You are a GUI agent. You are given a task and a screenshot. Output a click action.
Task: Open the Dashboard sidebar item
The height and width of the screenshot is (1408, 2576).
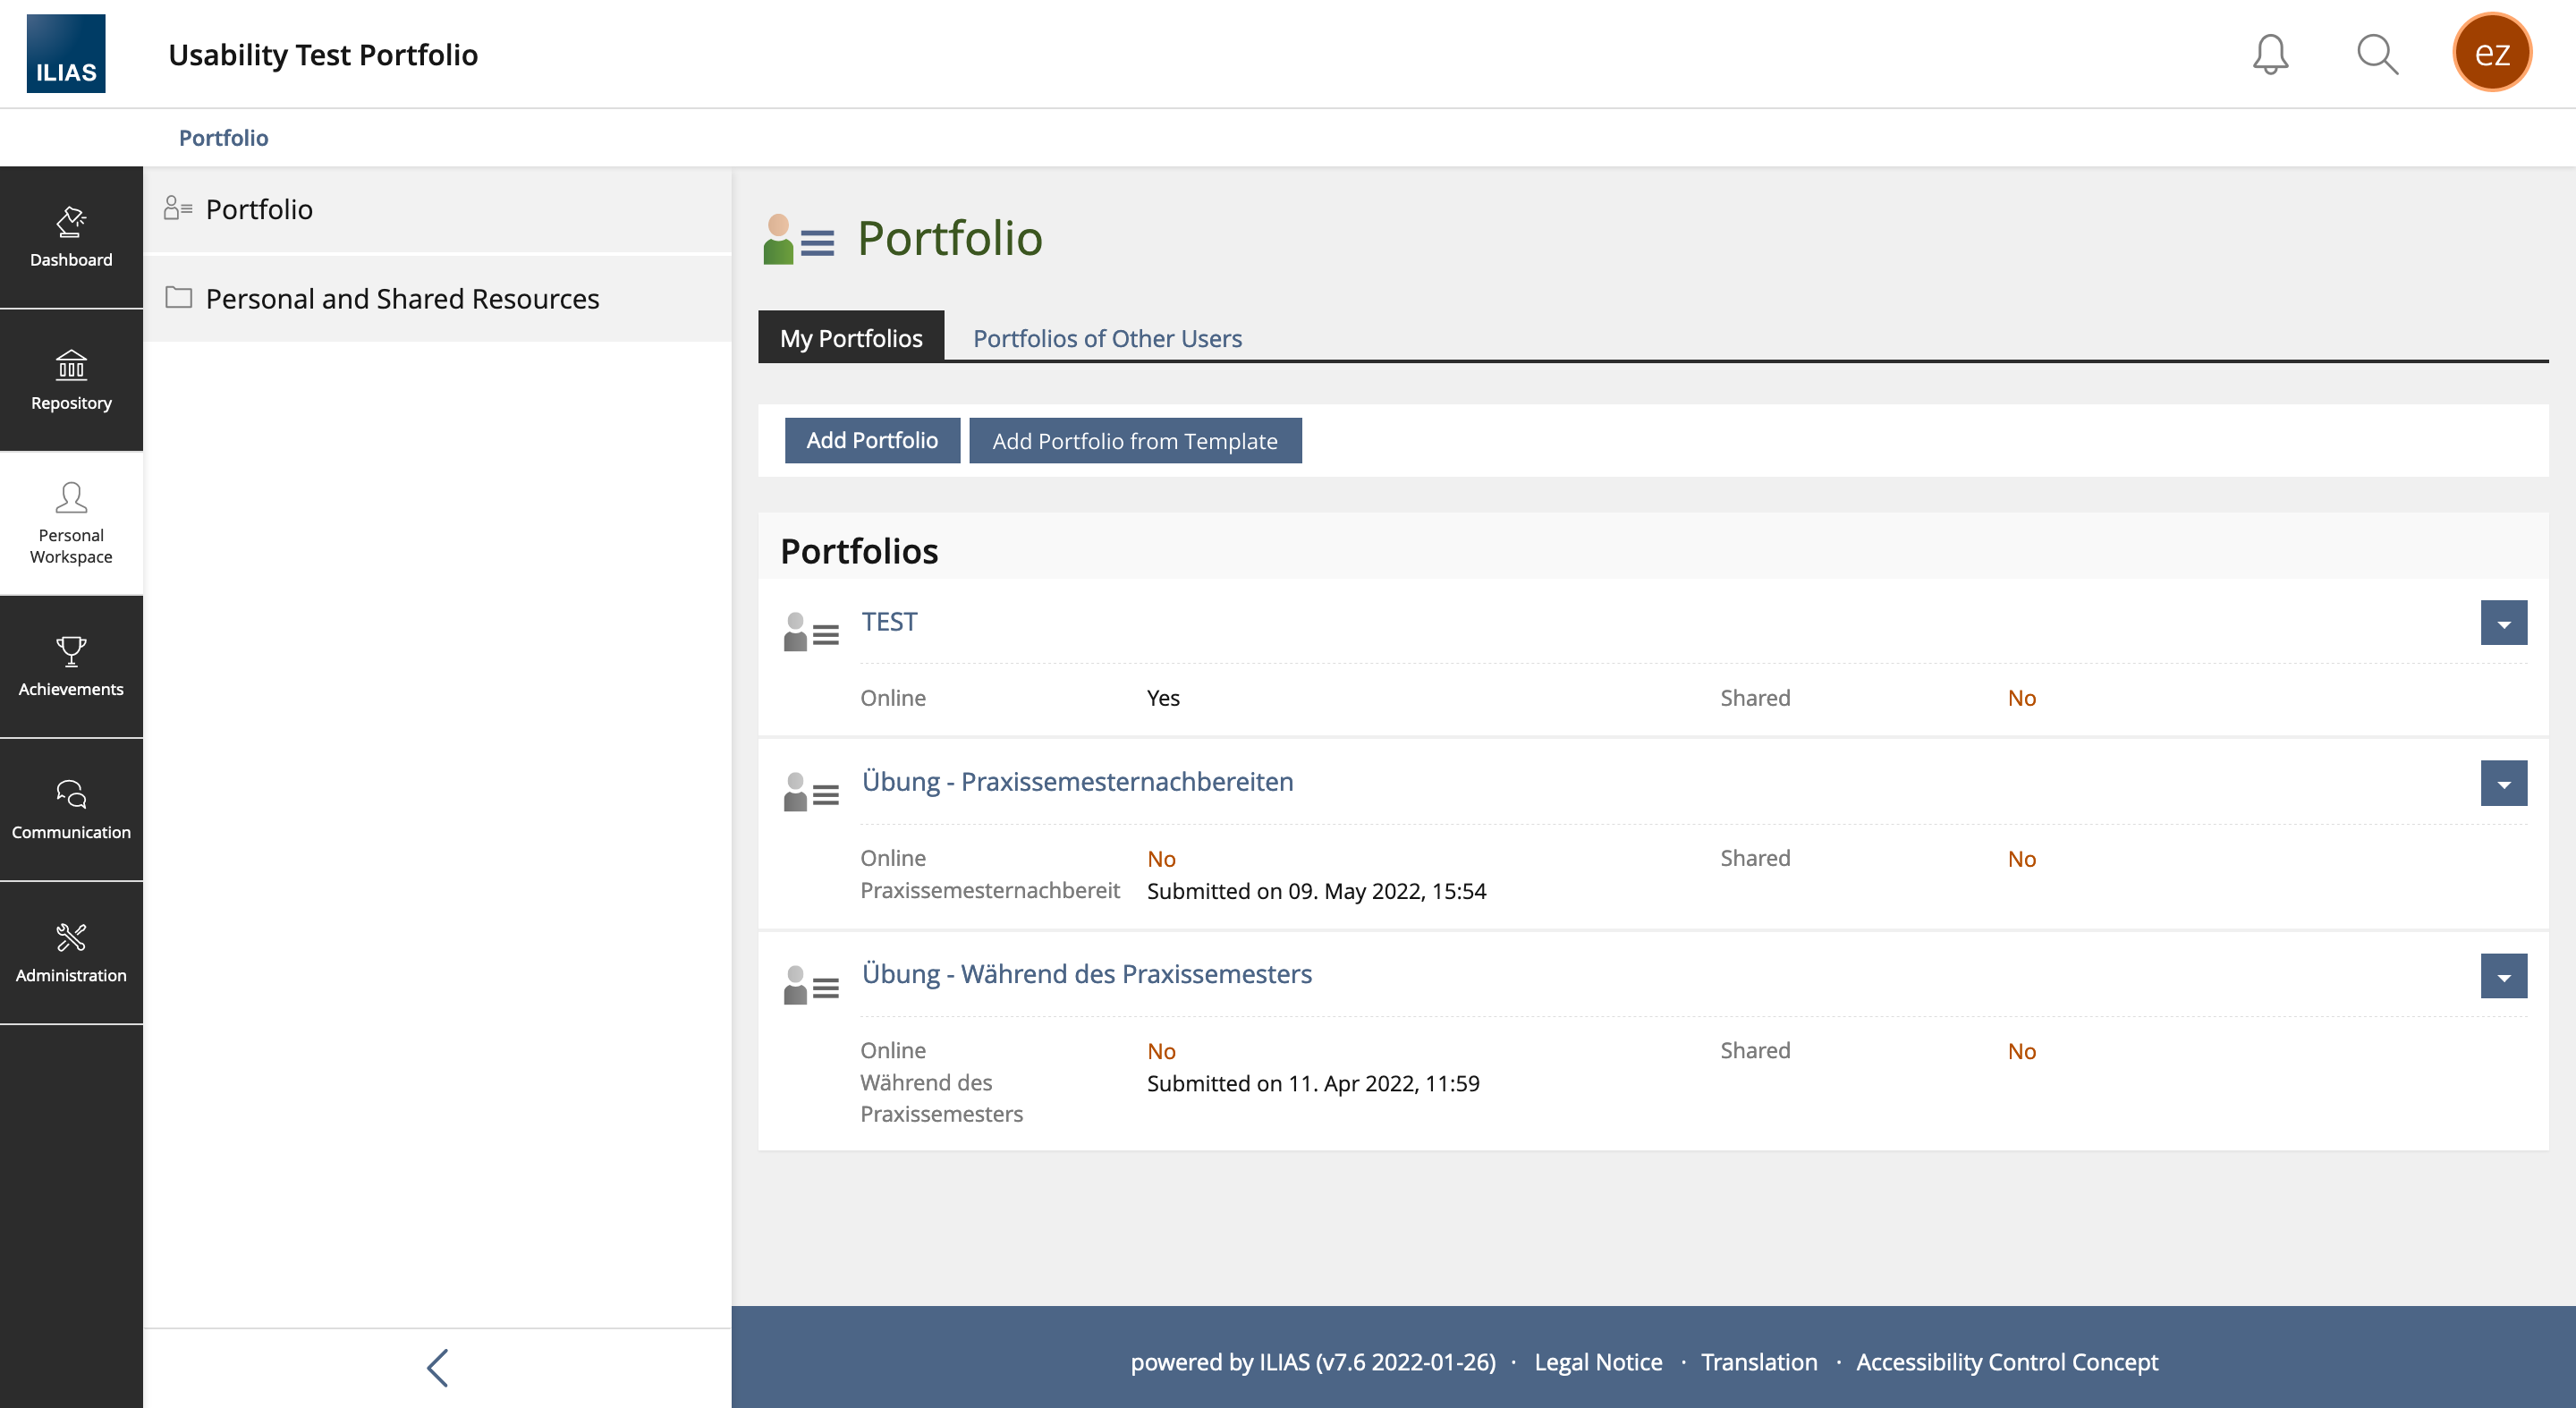point(71,238)
